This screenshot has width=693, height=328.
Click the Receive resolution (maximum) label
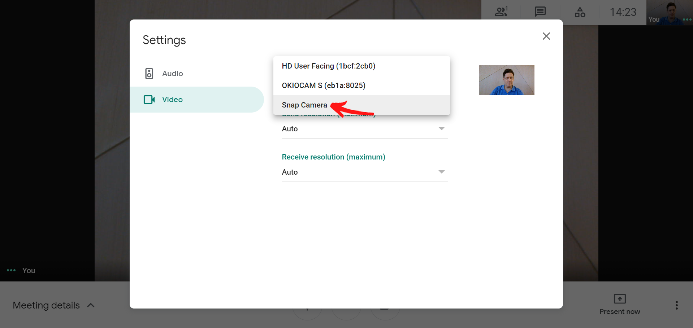(333, 157)
